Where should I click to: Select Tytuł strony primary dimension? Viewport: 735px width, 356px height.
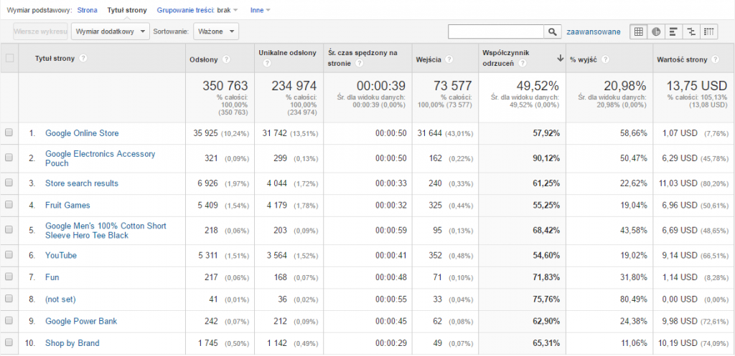tap(127, 10)
